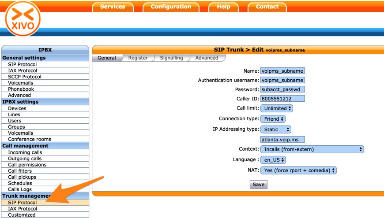Open the IP Addressing type dropdown
This screenshot has height=218, width=384.
click(276, 129)
